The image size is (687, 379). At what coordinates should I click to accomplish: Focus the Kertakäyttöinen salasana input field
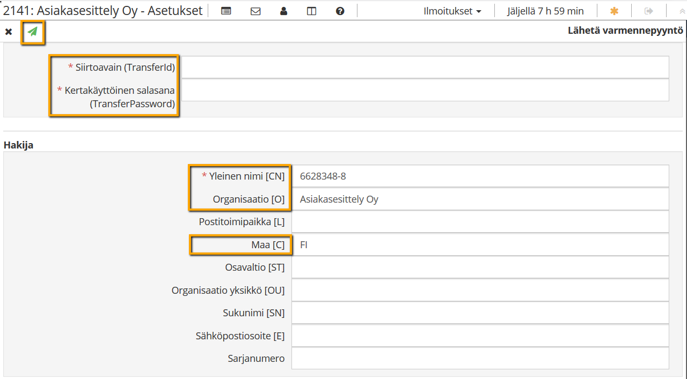coord(425,90)
